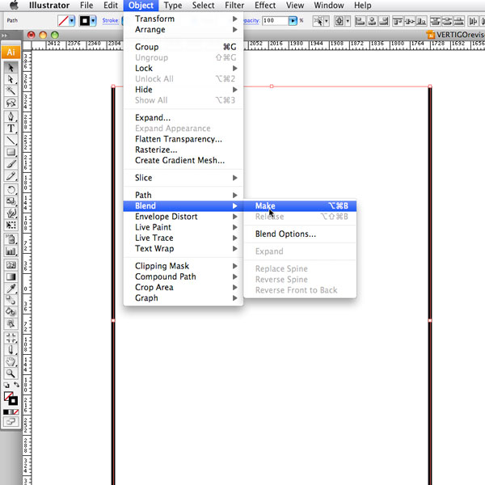Select the Magic Wand tool
Image resolution: width=485 pixels, height=485 pixels.
click(11, 91)
